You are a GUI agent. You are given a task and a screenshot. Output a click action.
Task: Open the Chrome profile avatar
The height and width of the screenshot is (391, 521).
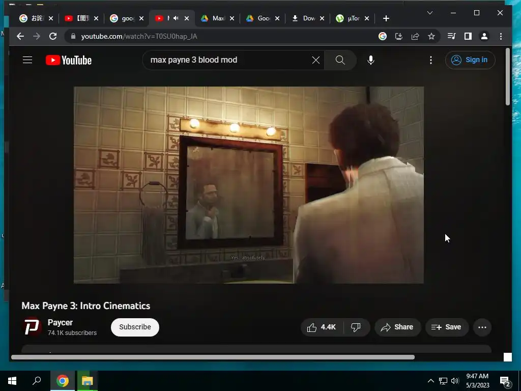click(x=484, y=36)
